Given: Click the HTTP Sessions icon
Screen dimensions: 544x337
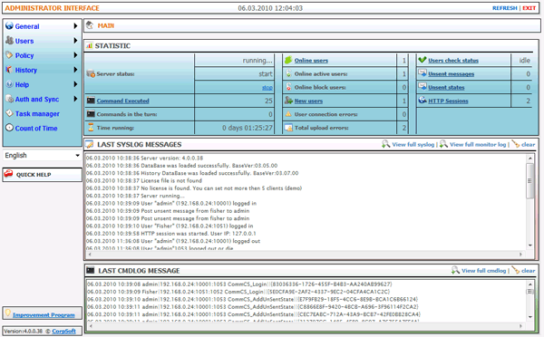Looking at the screenshot, I should coord(423,101).
